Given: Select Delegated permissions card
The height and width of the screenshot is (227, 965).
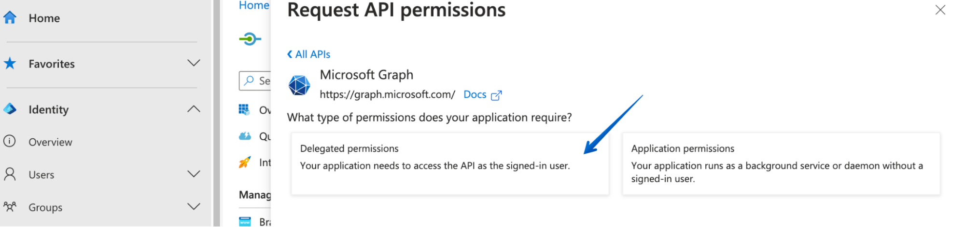Looking at the screenshot, I should coord(449,164).
